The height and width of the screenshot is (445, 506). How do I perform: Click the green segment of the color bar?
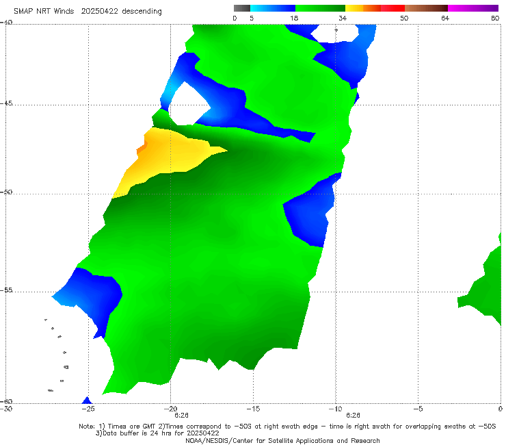320,8
